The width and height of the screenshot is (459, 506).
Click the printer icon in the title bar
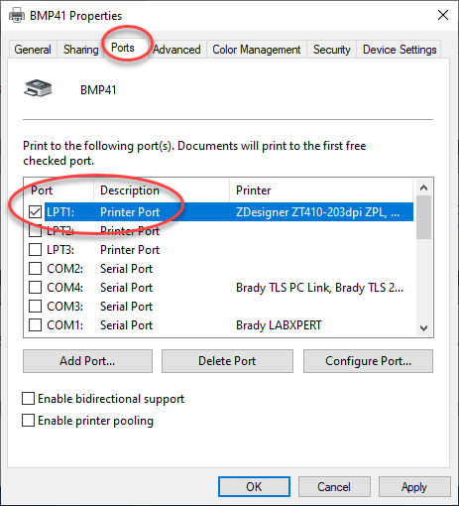(x=17, y=15)
